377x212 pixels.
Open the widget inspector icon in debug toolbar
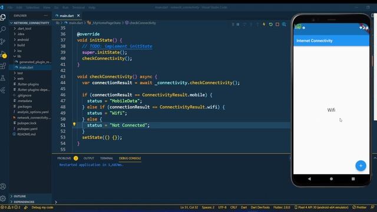[284, 24]
